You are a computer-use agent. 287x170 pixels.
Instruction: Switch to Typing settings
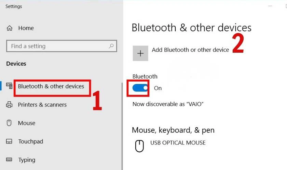click(27, 160)
